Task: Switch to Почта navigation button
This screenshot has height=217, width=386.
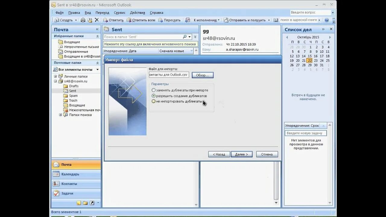Action: click(76, 165)
